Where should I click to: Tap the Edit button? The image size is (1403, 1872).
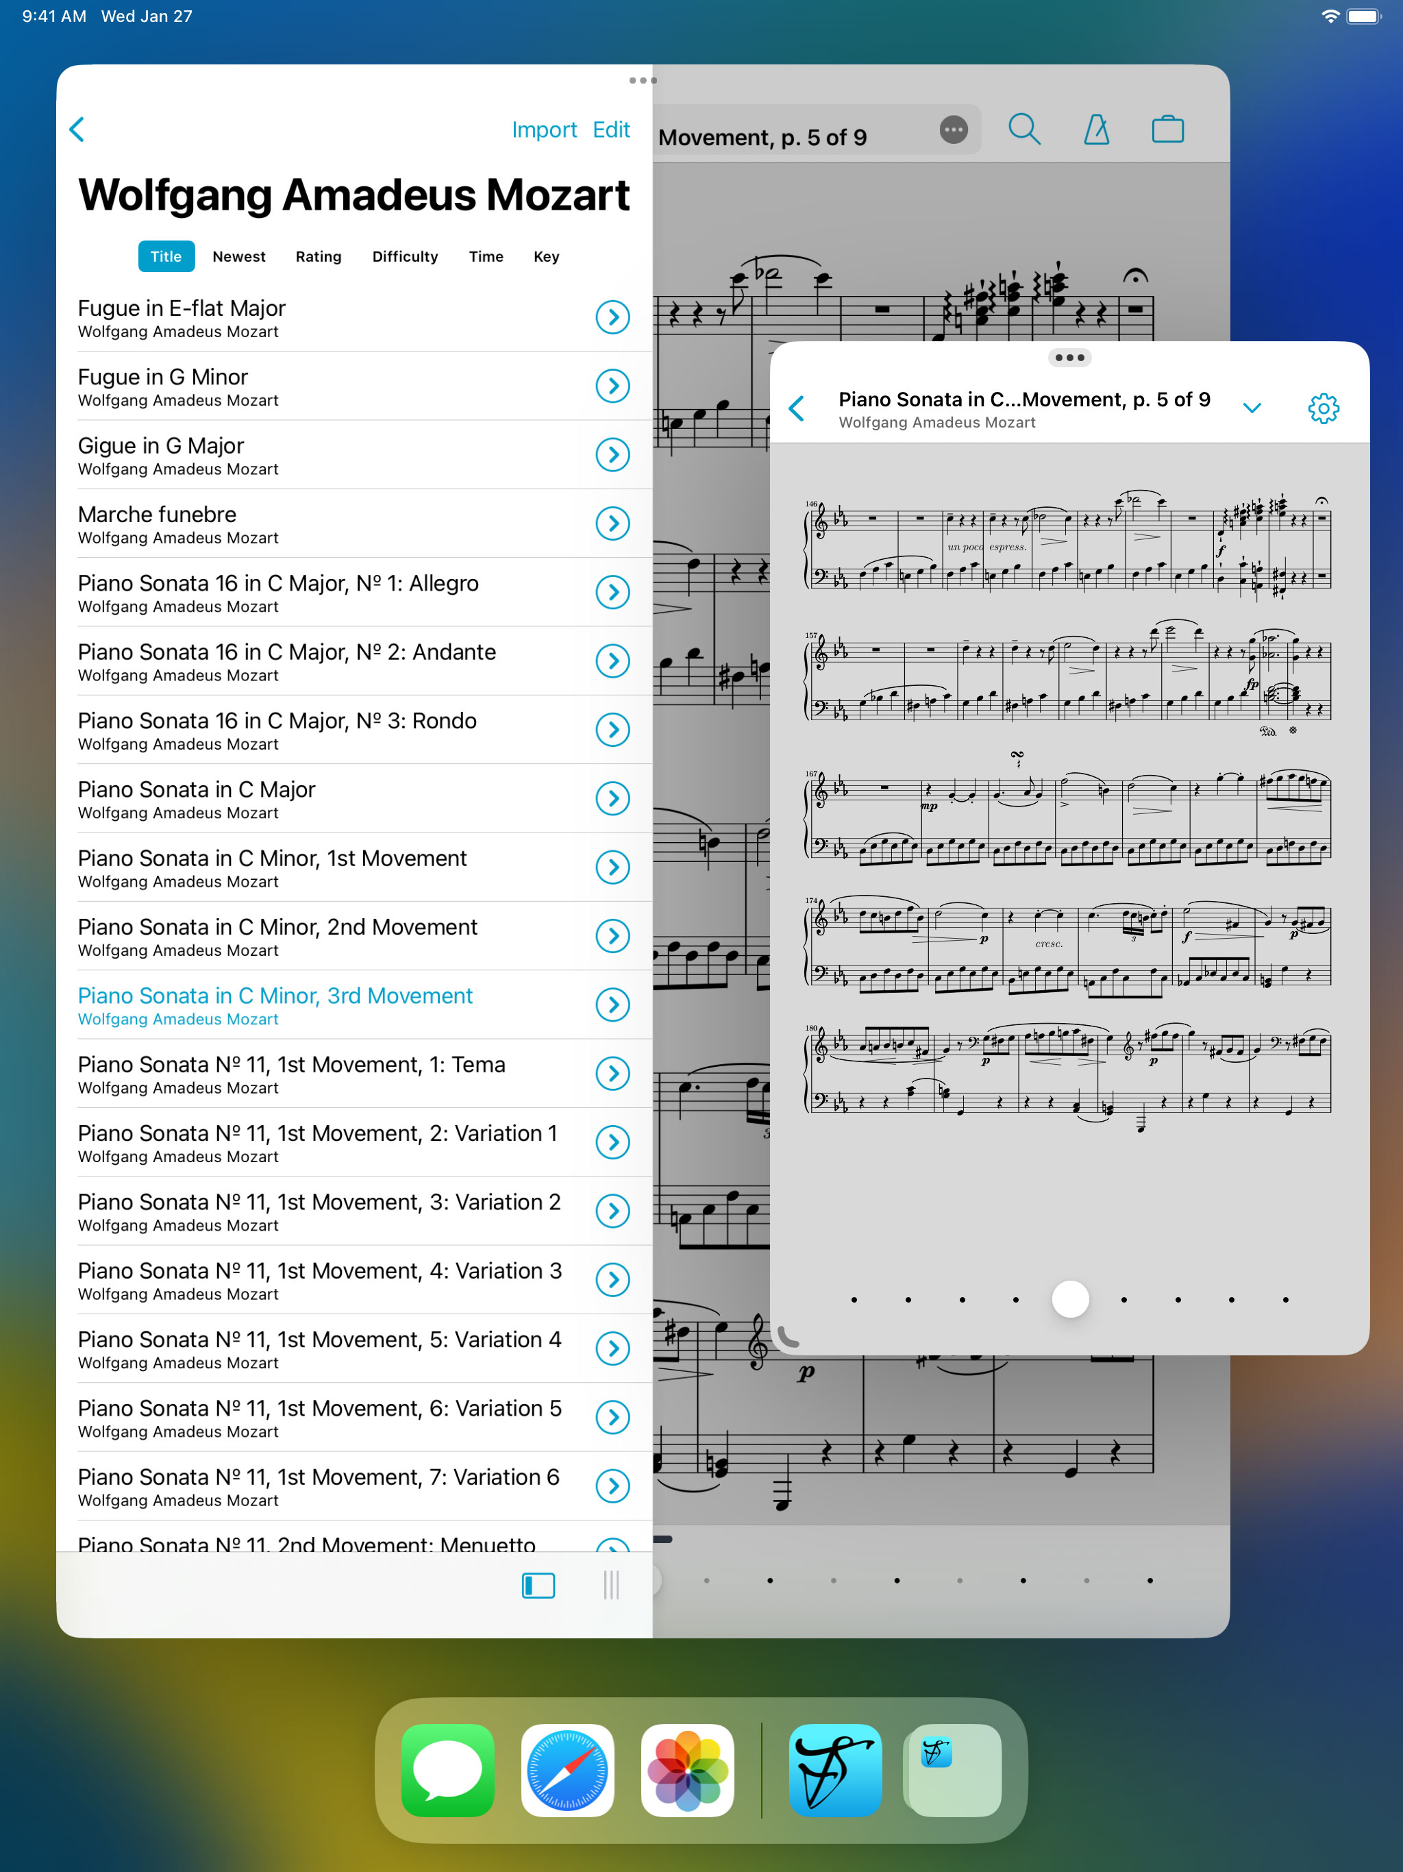click(611, 130)
